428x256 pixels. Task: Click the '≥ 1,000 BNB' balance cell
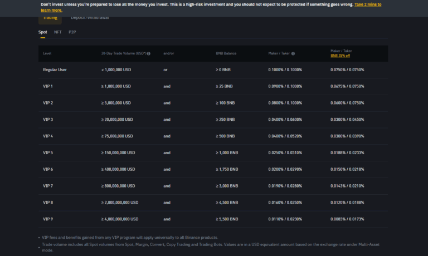[x=227, y=153]
